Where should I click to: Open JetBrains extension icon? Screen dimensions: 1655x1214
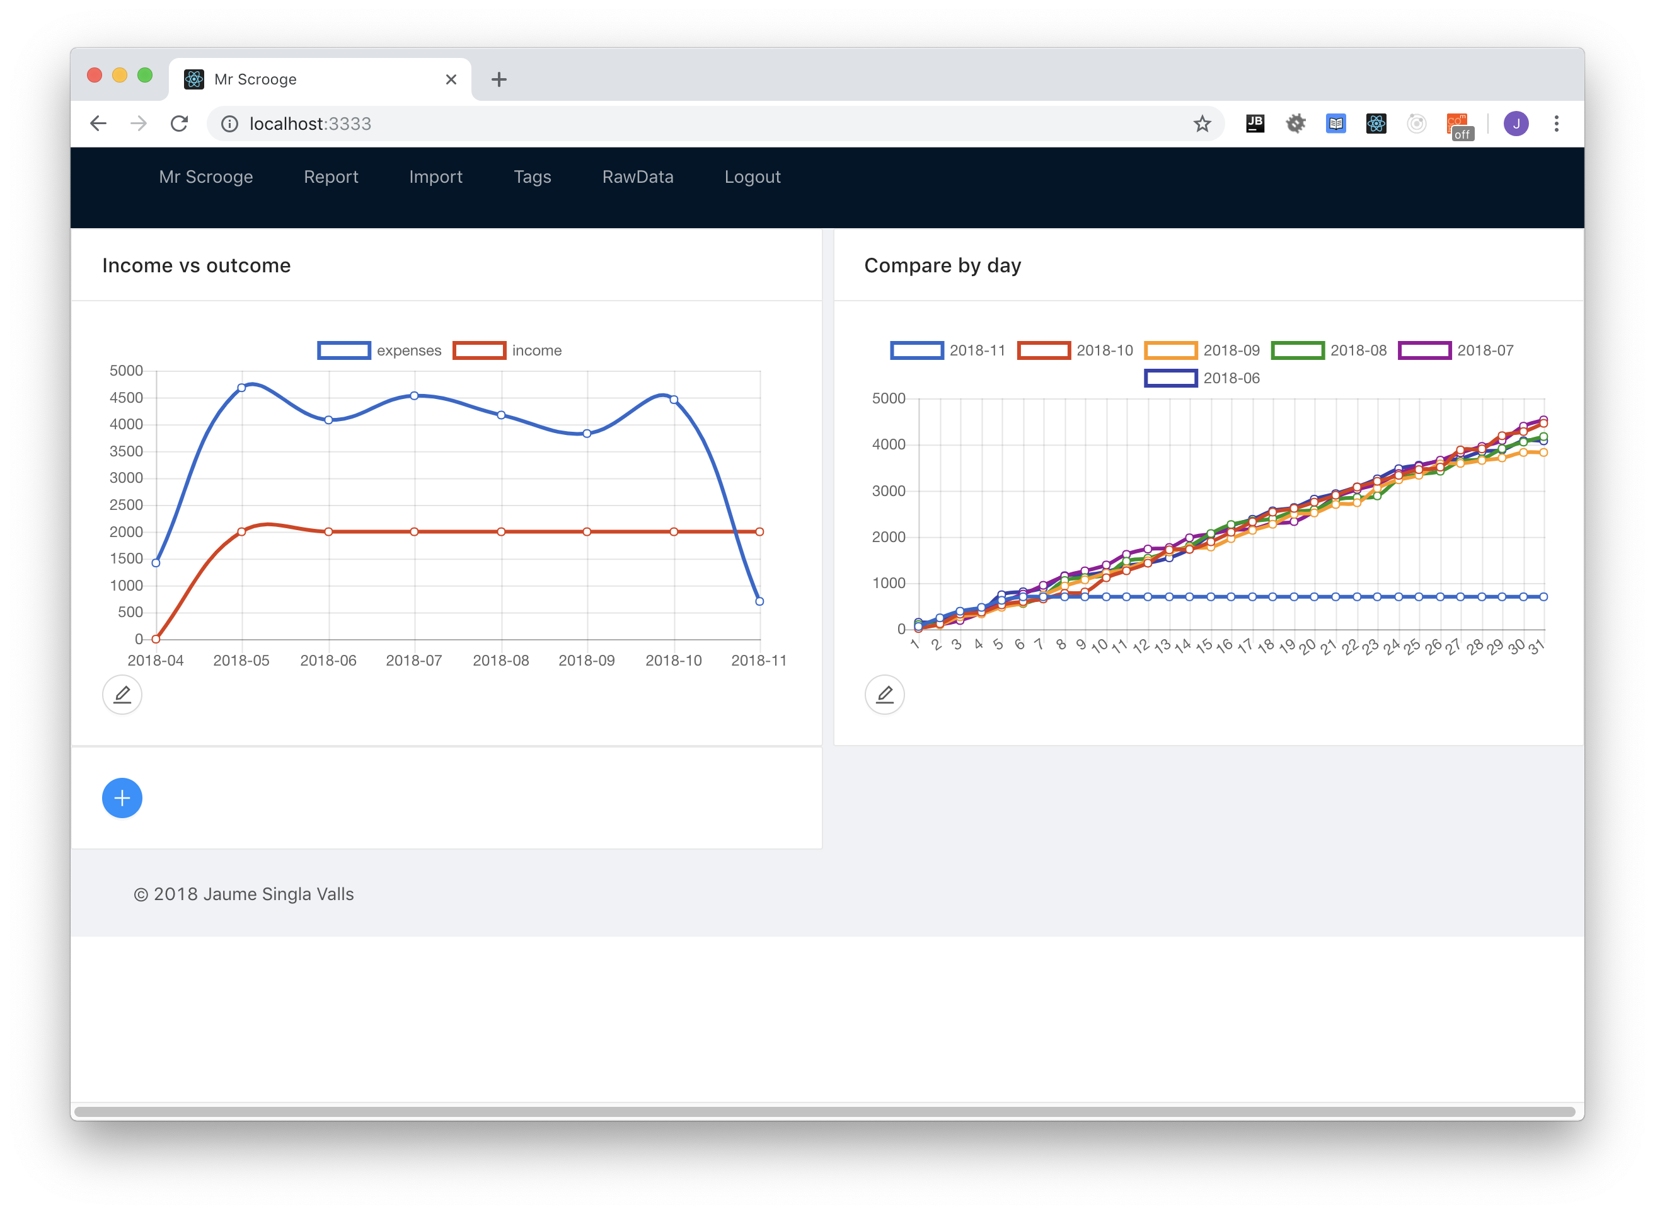pyautogui.click(x=1255, y=124)
